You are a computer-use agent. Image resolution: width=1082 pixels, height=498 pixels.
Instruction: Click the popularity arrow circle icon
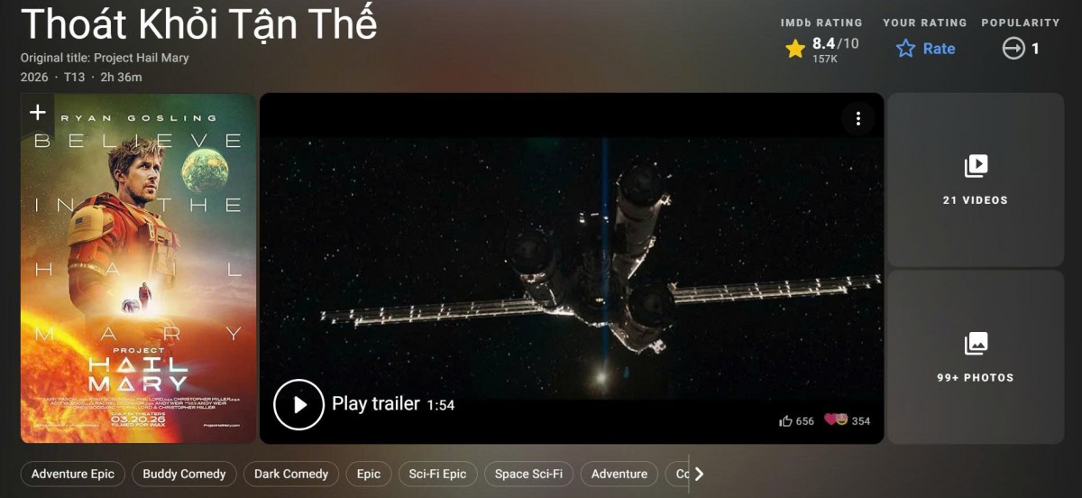(1013, 49)
